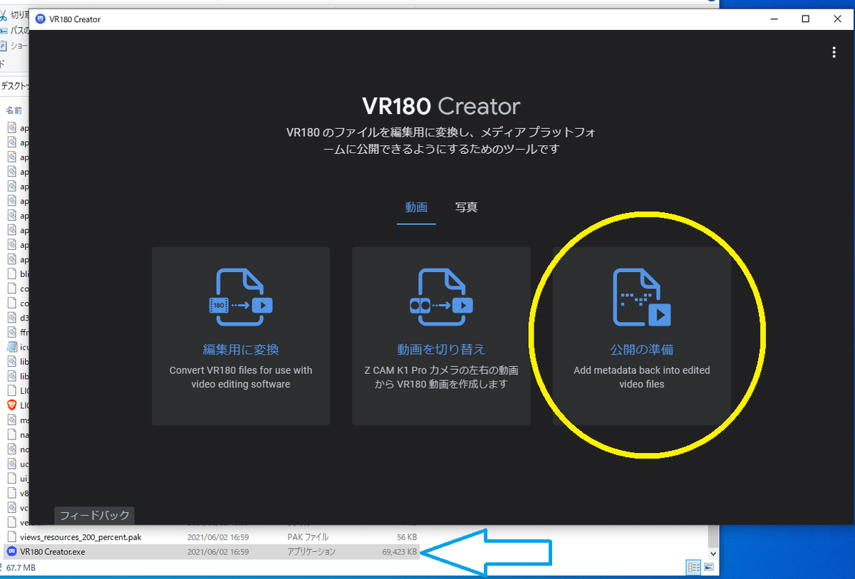The width and height of the screenshot is (855, 579).
Task: Click the デスクトップ breadcrumb in Explorer
Action: [14, 85]
